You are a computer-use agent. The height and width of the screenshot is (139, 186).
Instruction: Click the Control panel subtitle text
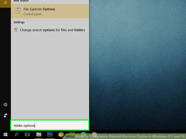[x=32, y=14]
